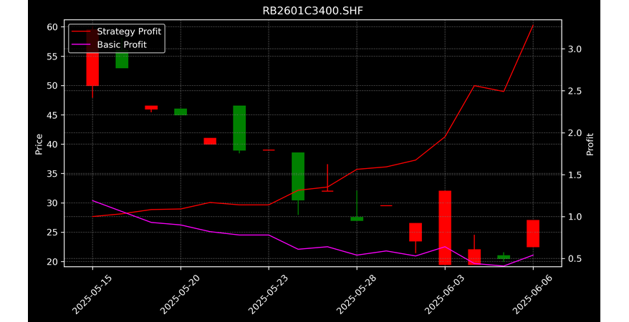Click the 20 tick on the Price axis
Image resolution: width=629 pixels, height=322 pixels.
54,261
